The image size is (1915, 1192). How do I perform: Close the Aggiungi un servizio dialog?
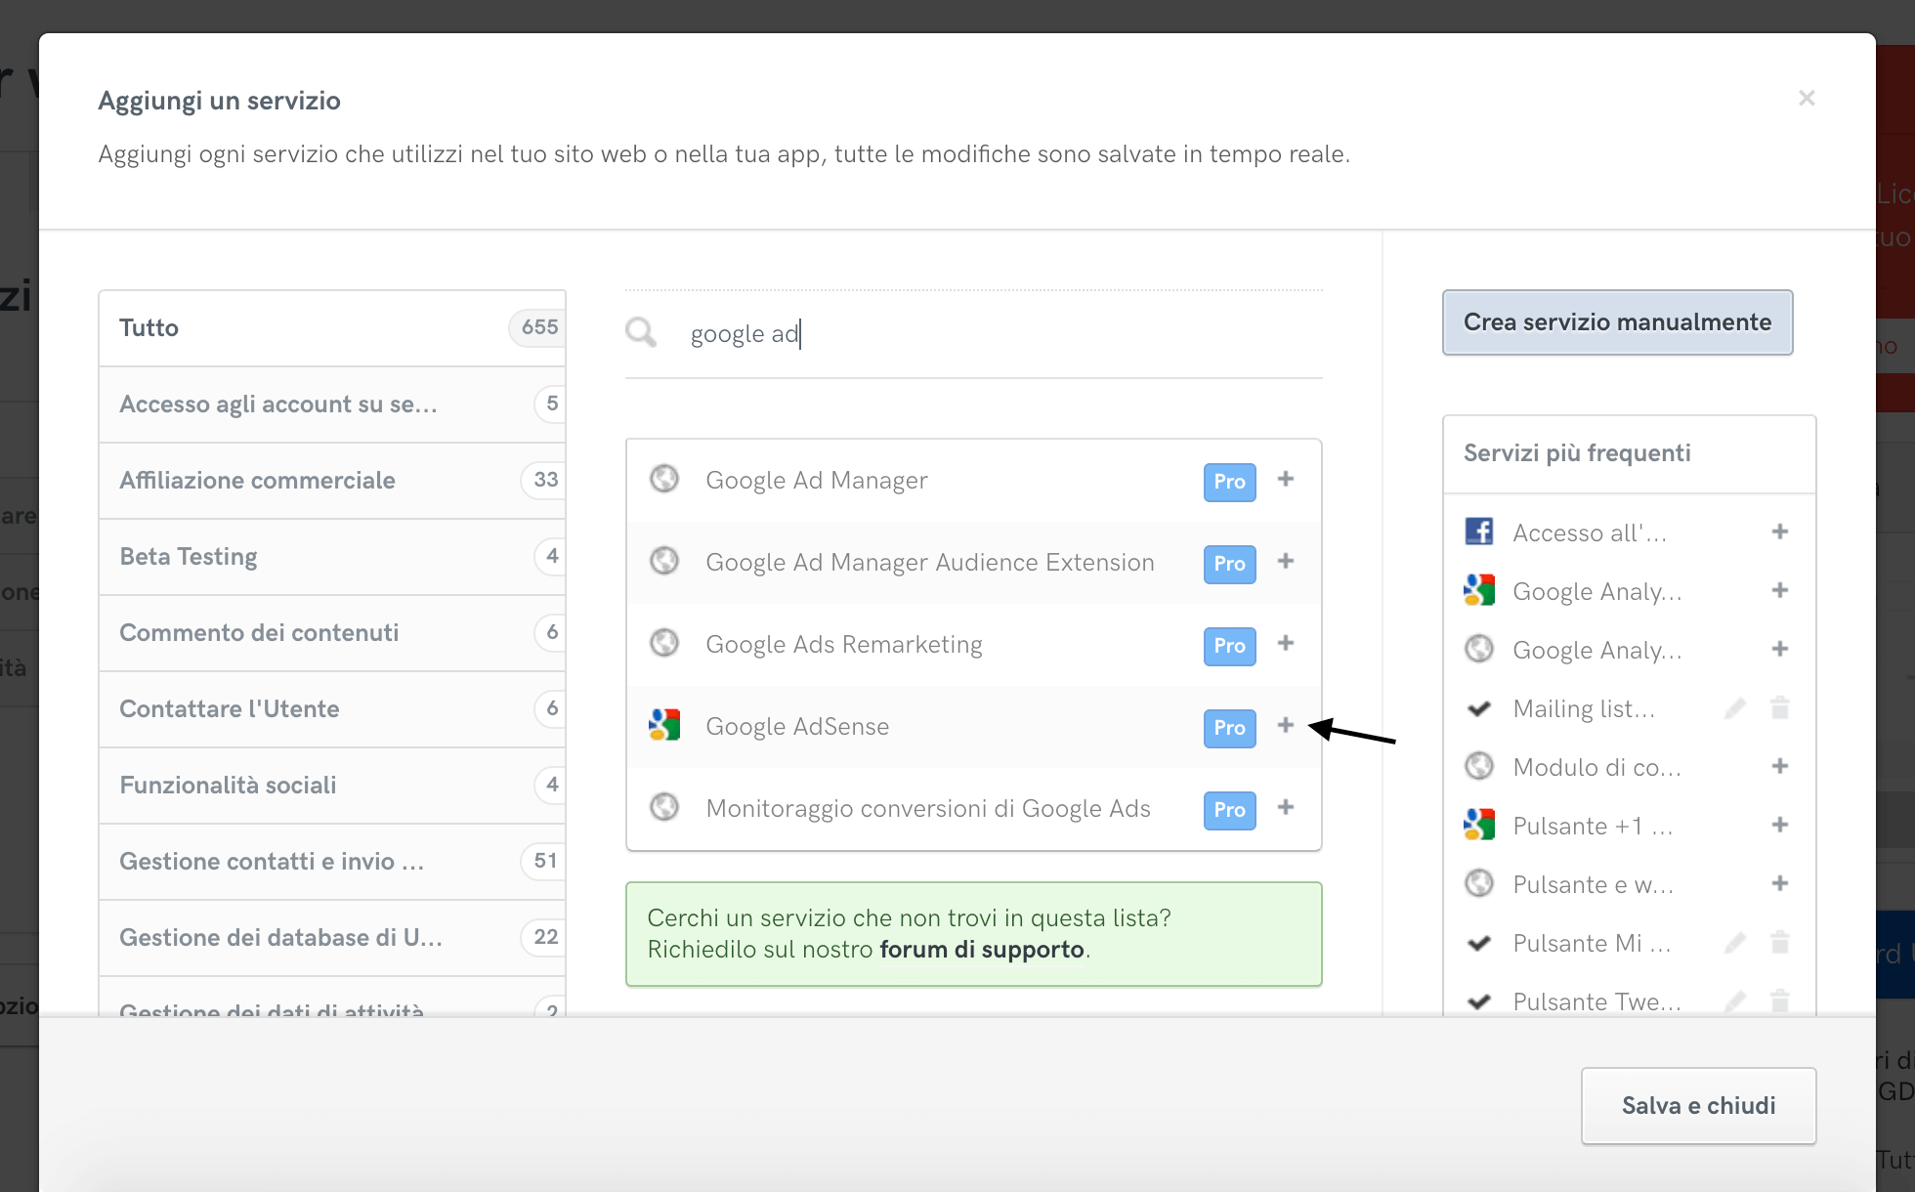(1807, 98)
